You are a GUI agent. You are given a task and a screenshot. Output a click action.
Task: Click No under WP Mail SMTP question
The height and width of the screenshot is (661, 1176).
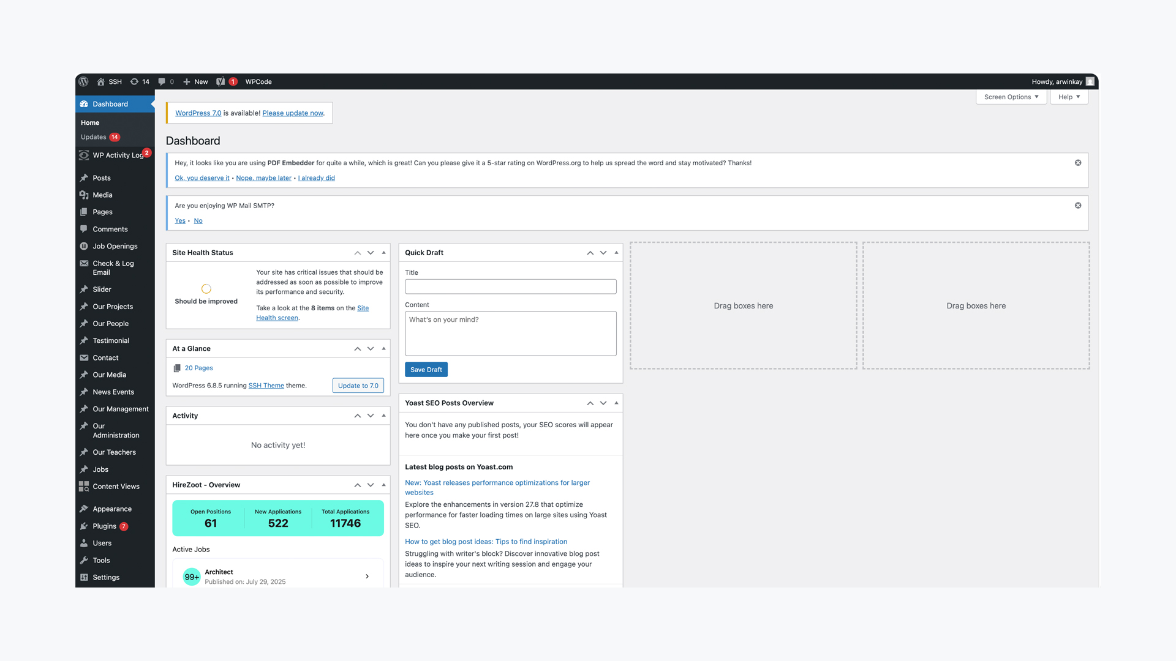[x=198, y=221]
